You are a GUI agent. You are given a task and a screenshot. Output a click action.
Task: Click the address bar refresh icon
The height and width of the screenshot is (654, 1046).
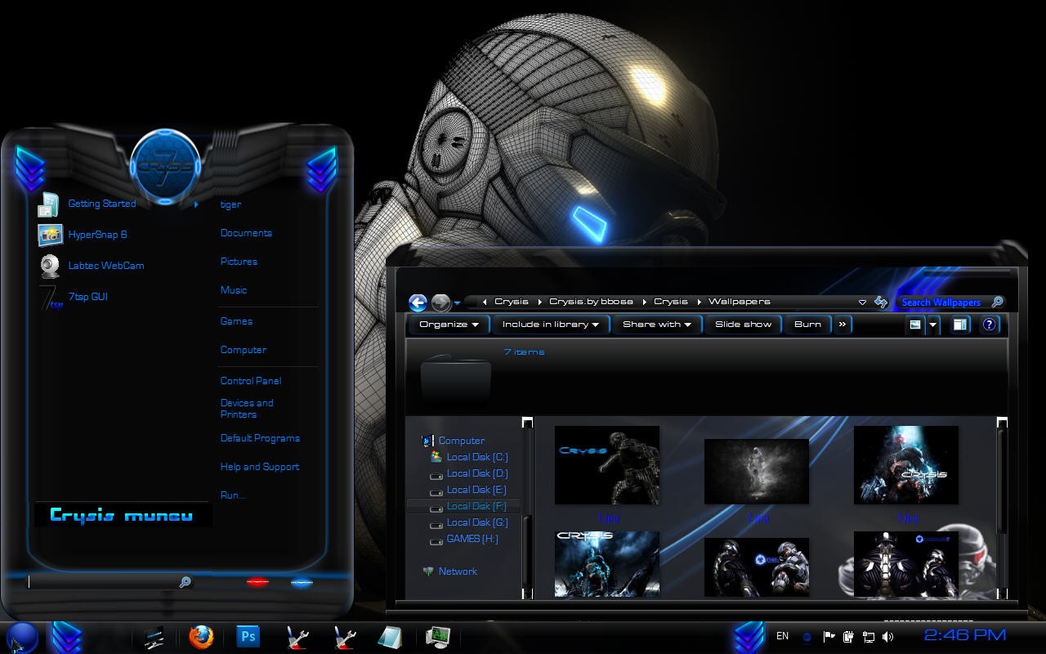tap(880, 302)
